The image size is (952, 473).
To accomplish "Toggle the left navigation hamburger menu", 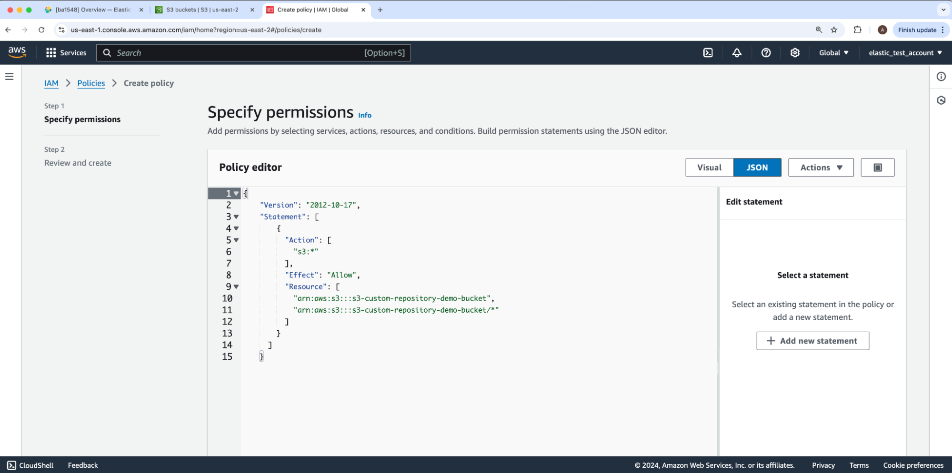I will tap(10, 77).
